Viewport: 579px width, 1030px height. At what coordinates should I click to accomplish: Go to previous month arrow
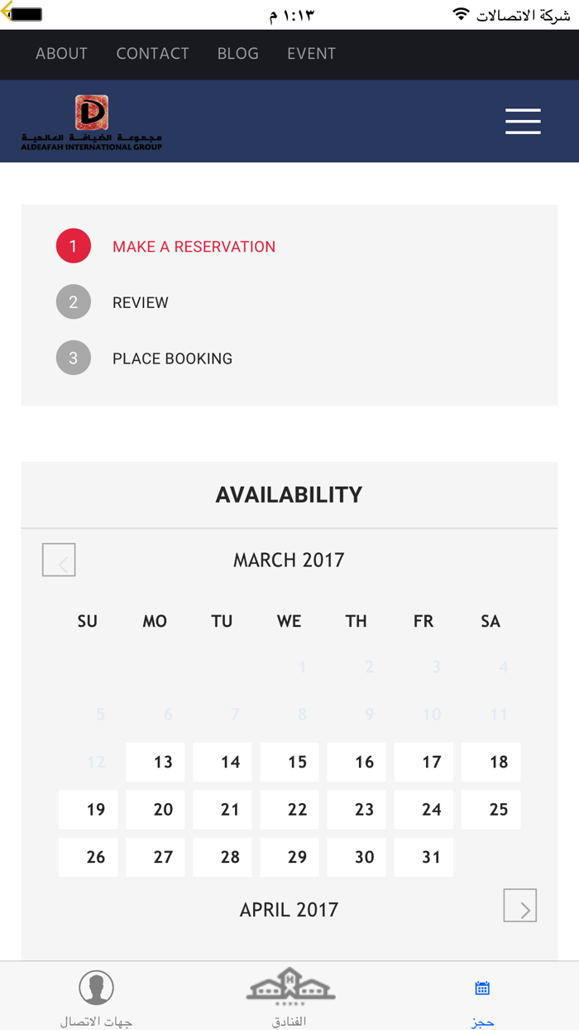(x=59, y=560)
